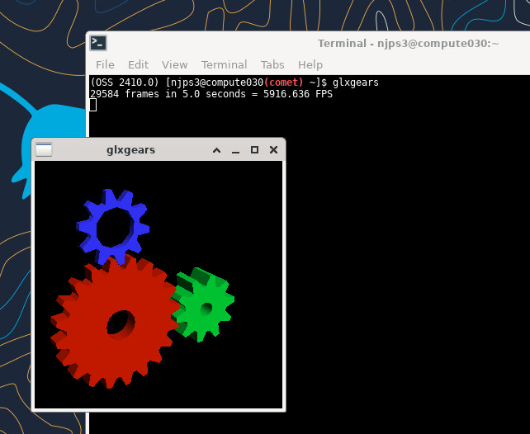Screen dimensions: 530x434
Task: Open the Terminal menu in menu bar
Action: point(224,64)
